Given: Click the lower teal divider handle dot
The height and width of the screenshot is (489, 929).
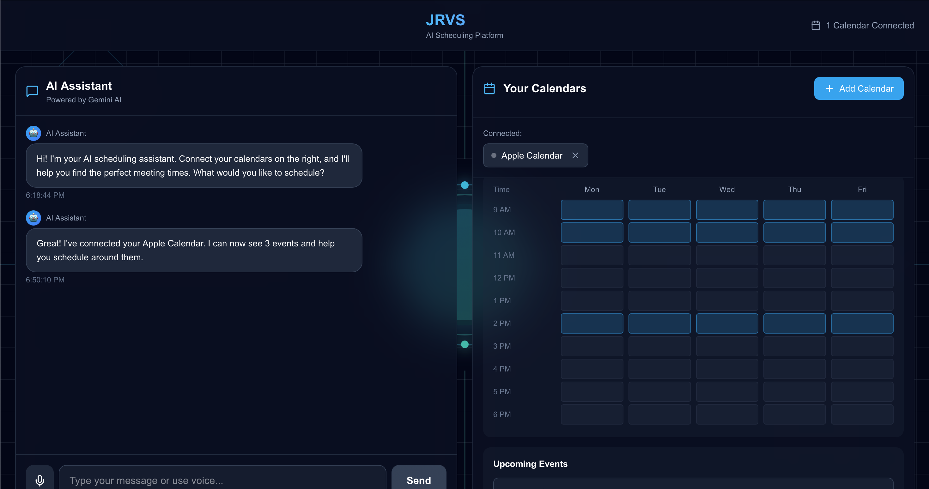Looking at the screenshot, I should 465,344.
